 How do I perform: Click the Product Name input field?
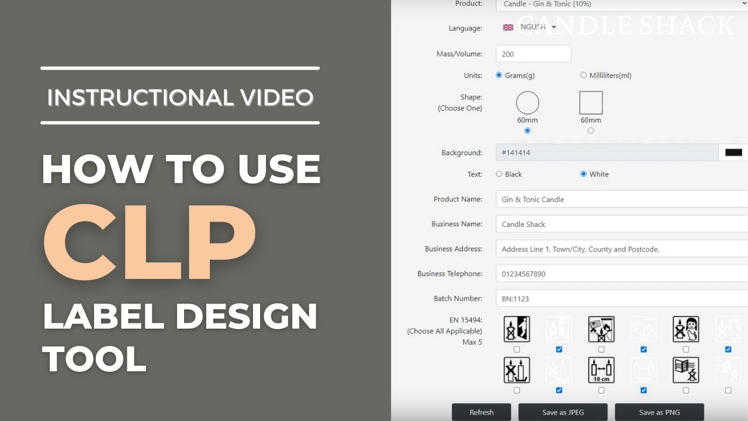[622, 199]
